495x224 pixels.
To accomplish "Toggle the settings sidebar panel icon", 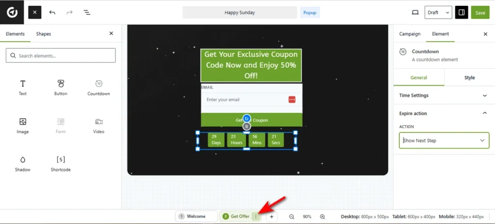I will (x=462, y=13).
